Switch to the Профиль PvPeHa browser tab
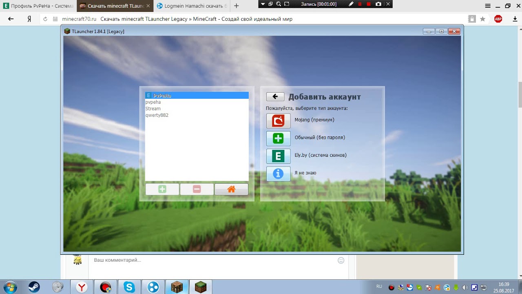The height and width of the screenshot is (294, 522). (x=38, y=6)
